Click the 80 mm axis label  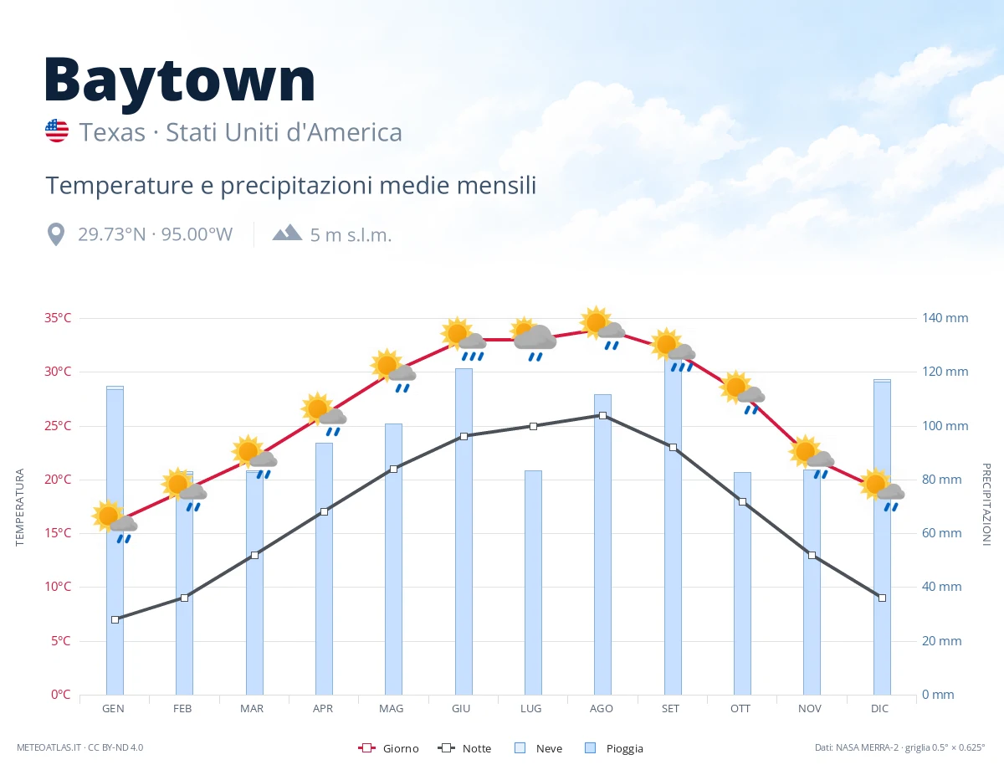coord(942,480)
